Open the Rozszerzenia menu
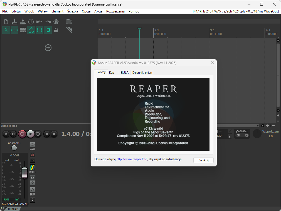Screen dimensions: 281x211 (x=115, y=11)
